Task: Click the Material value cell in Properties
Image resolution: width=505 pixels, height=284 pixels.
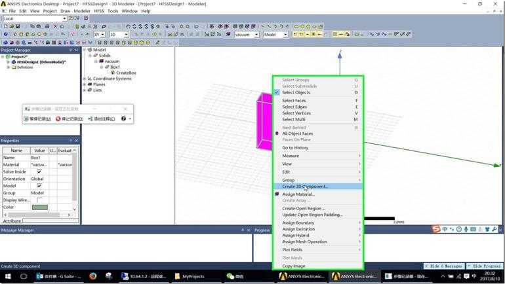Action: coord(39,164)
